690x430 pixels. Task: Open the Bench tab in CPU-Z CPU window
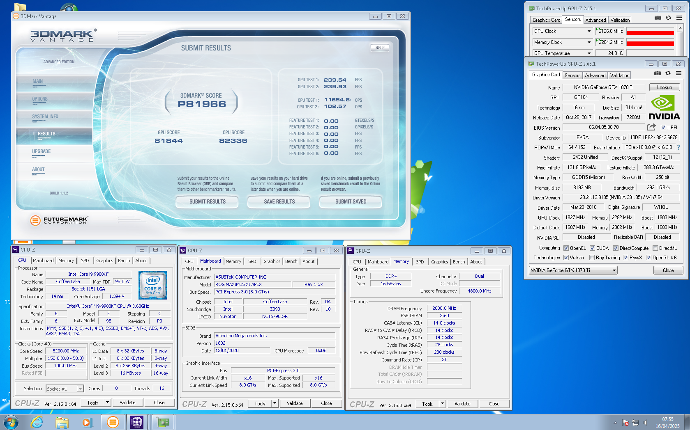(x=124, y=261)
